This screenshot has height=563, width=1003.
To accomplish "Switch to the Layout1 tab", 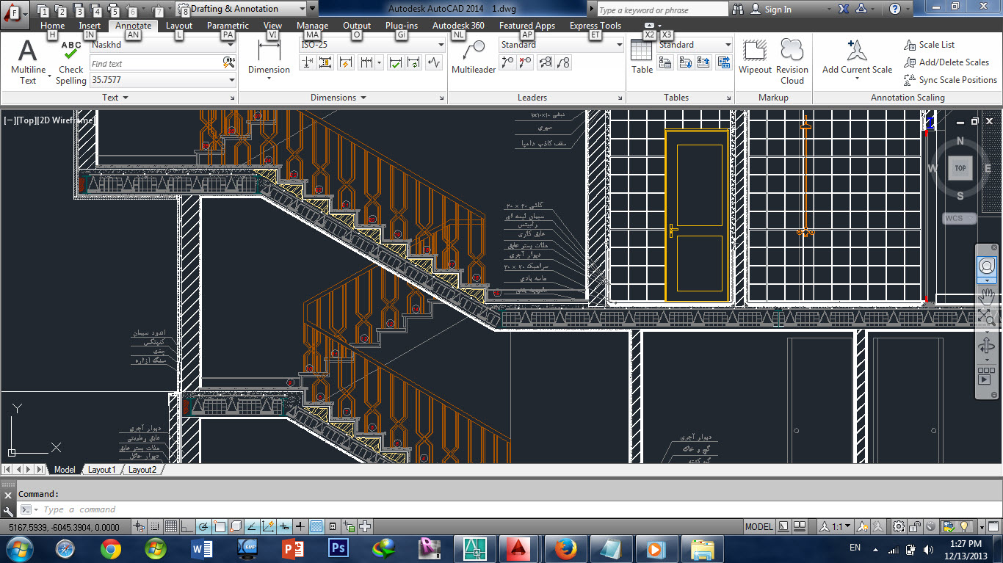I will [x=102, y=470].
